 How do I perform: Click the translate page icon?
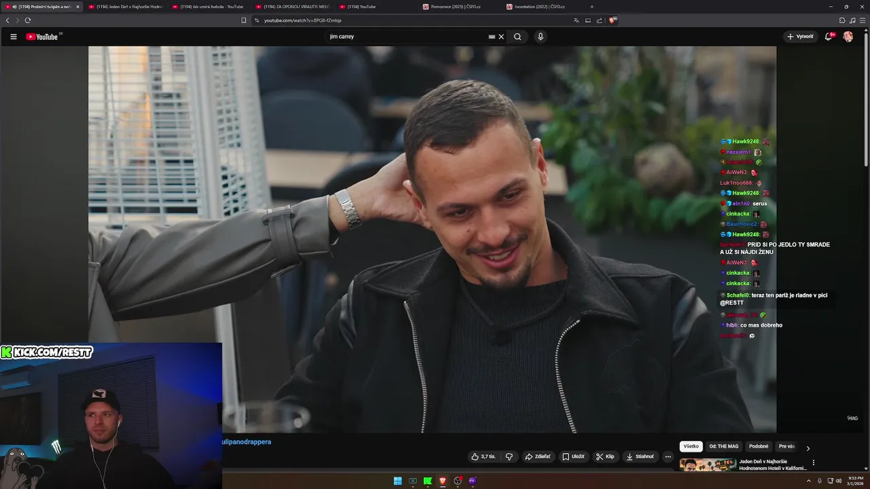tap(576, 20)
